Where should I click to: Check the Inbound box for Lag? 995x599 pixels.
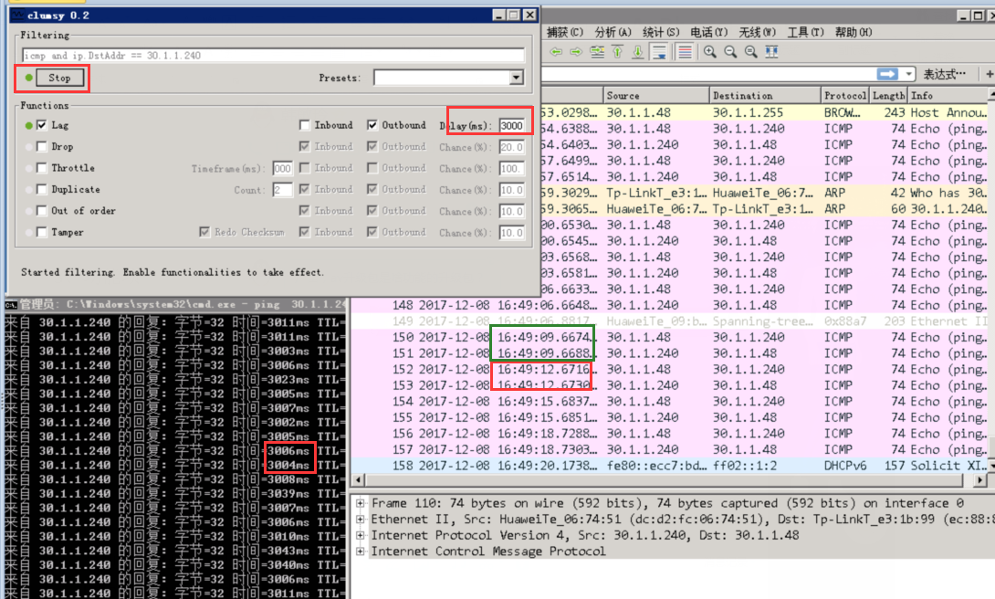click(x=305, y=125)
